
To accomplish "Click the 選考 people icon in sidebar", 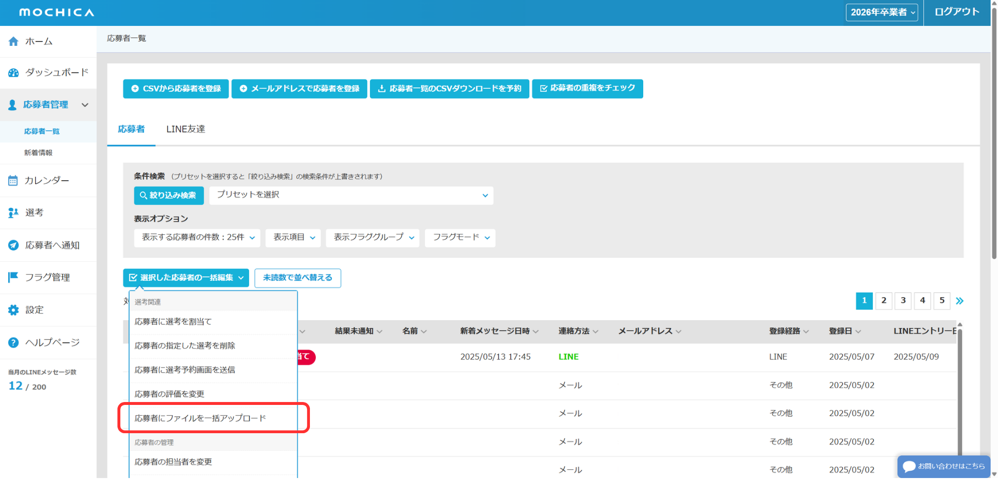I will pyautogui.click(x=13, y=213).
